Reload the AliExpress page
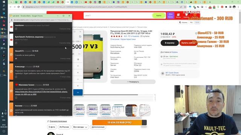 point(18,7)
